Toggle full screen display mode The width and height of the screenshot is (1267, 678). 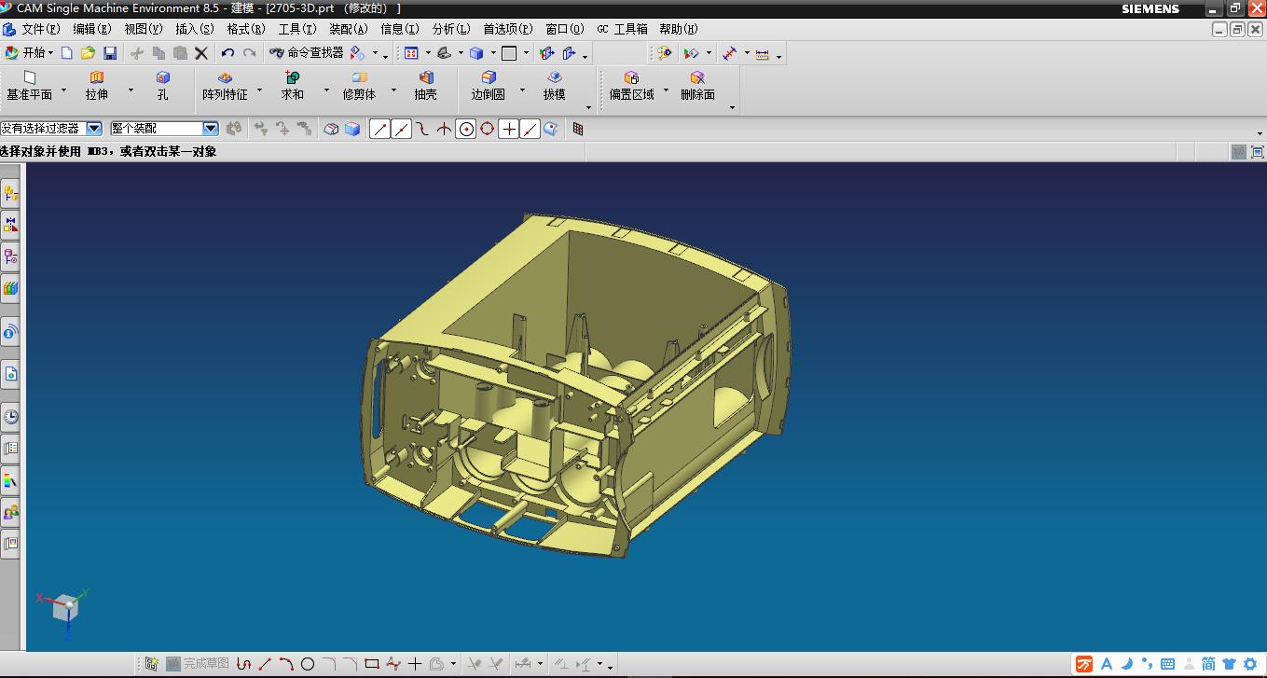pyautogui.click(x=1258, y=152)
